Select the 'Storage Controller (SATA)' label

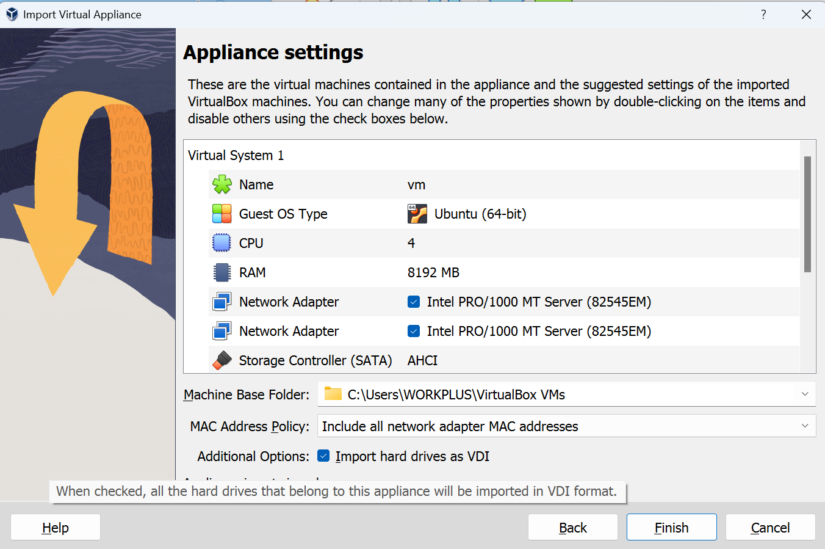[x=315, y=360]
